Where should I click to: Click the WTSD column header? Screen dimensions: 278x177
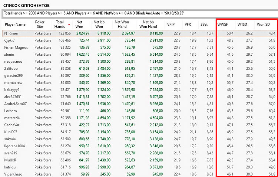click(242, 24)
